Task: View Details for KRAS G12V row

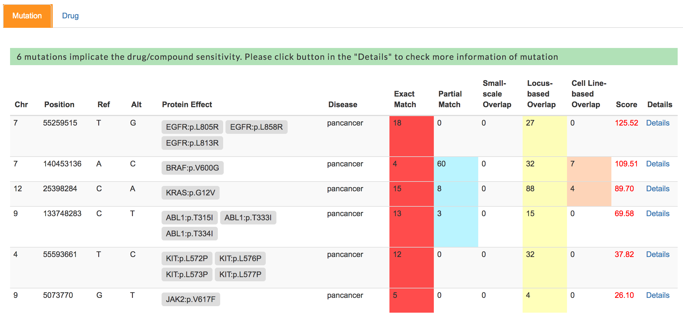Action: [x=657, y=189]
